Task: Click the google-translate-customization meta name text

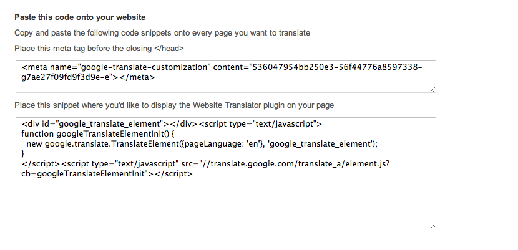Action: click(144, 67)
